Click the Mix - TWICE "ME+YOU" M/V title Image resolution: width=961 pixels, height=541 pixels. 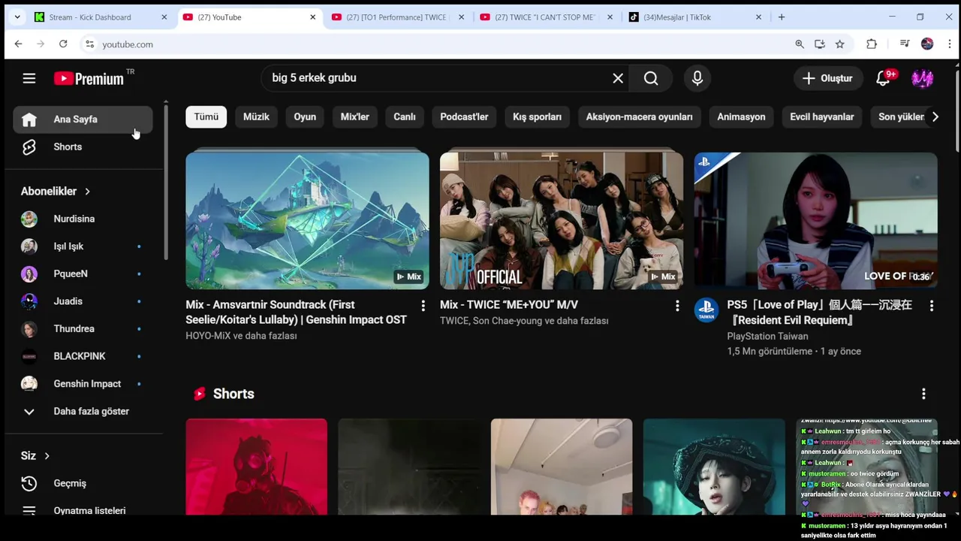click(509, 304)
